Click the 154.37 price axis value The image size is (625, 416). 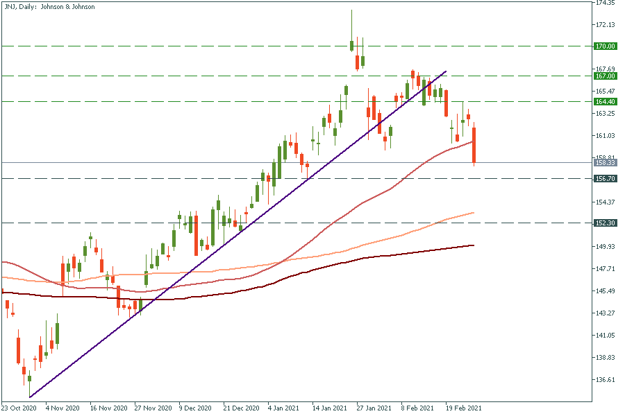coord(605,202)
